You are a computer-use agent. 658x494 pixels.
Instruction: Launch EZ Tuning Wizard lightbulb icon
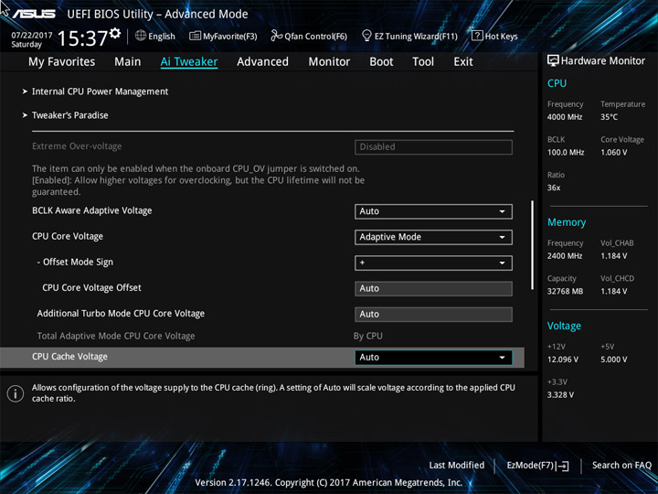[x=366, y=36]
